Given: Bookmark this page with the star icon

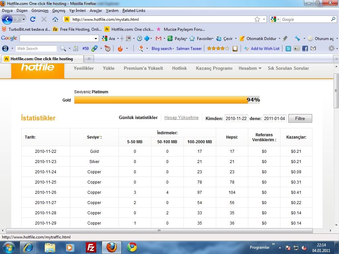Looking at the screenshot, I should (257, 20).
